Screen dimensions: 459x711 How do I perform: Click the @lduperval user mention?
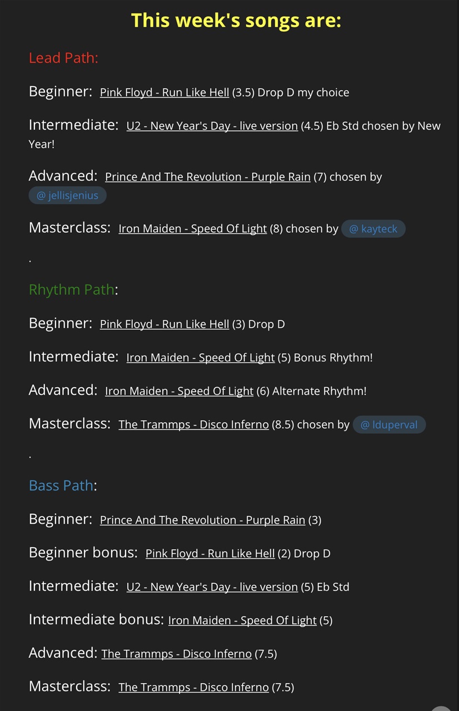(389, 424)
